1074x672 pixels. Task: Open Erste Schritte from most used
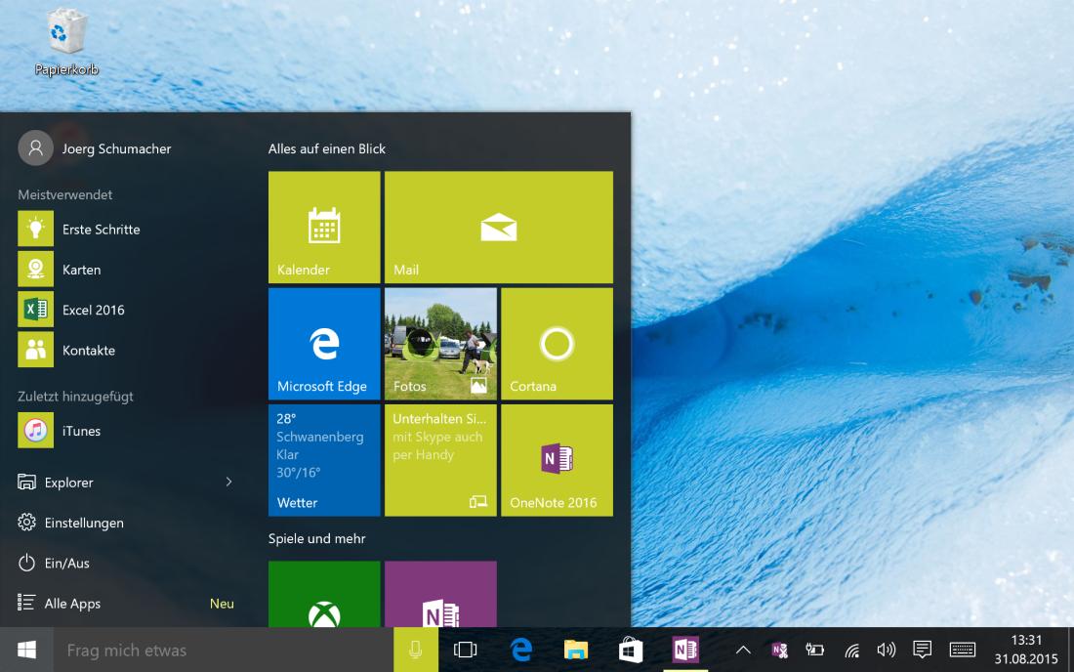coord(125,230)
